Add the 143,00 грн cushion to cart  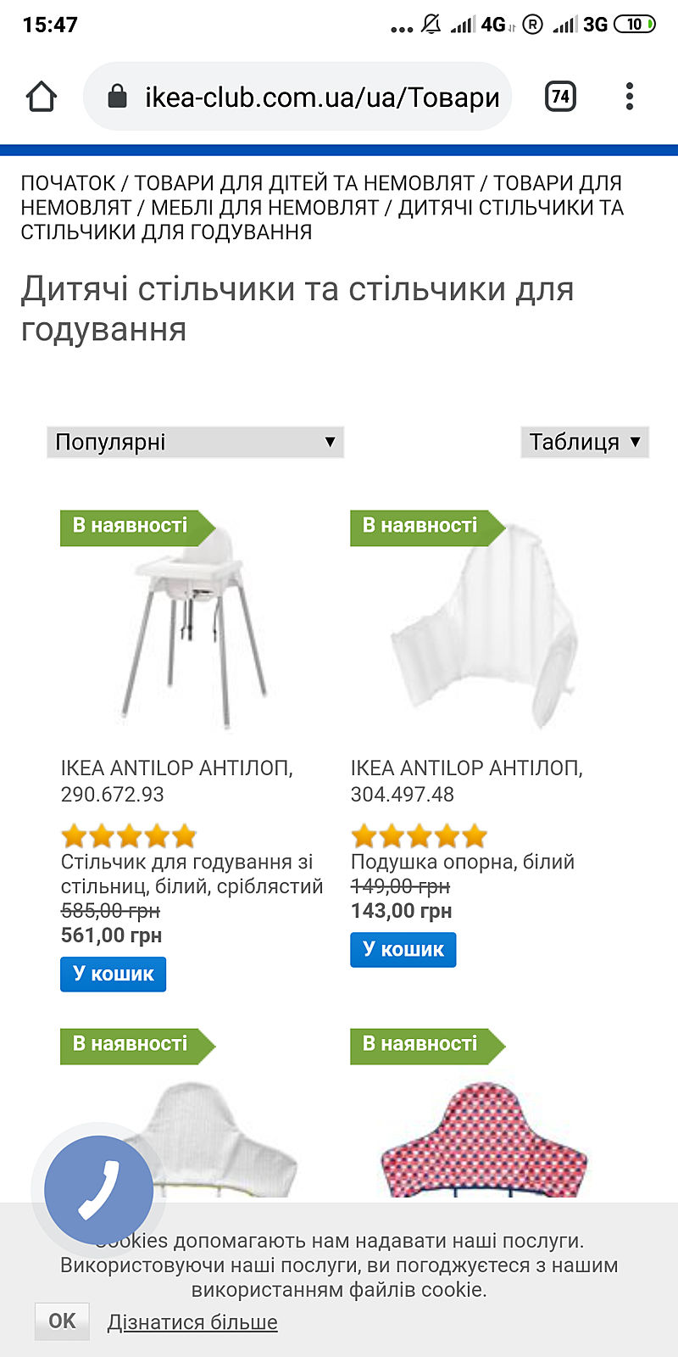[403, 949]
